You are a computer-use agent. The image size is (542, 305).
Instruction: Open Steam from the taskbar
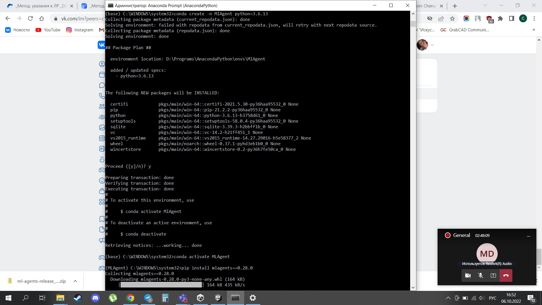[x=78, y=298]
